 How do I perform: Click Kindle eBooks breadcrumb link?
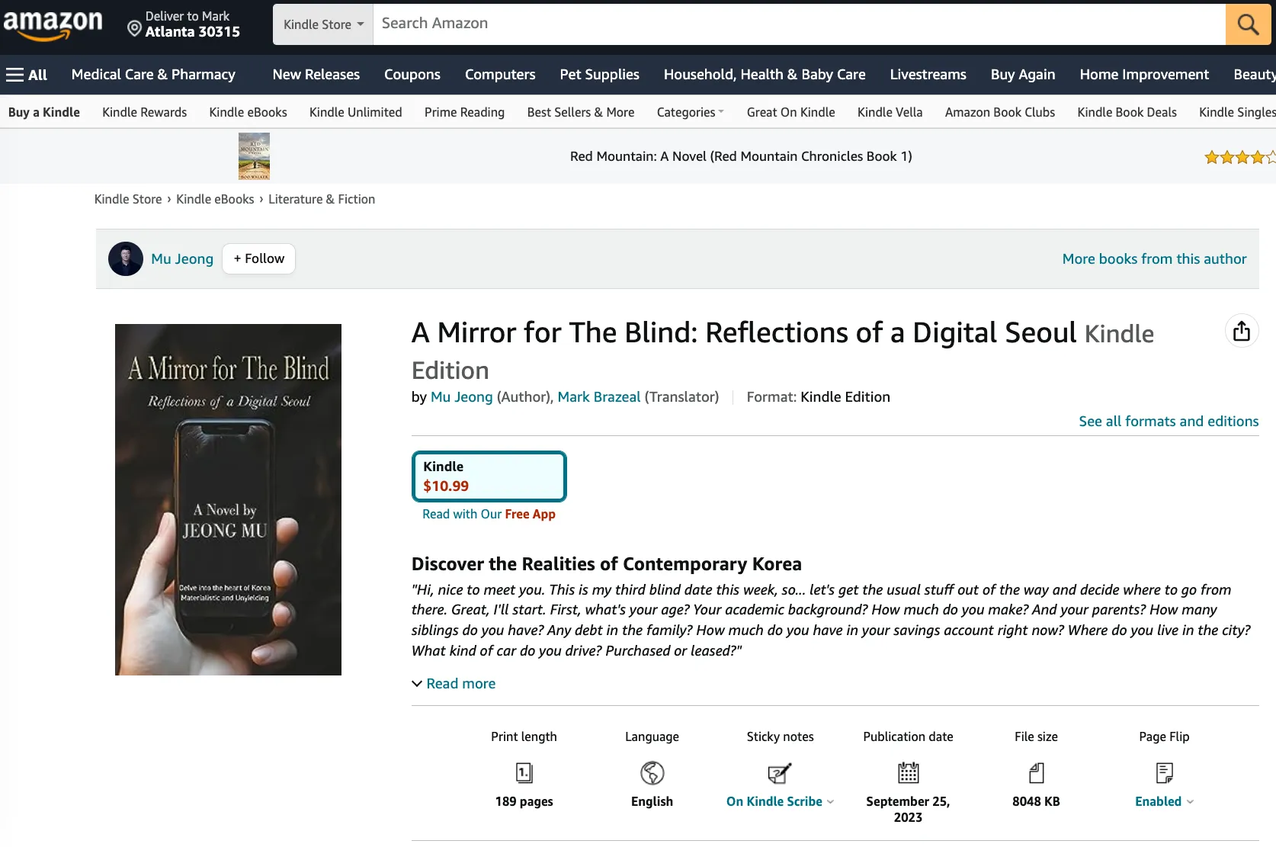215,200
